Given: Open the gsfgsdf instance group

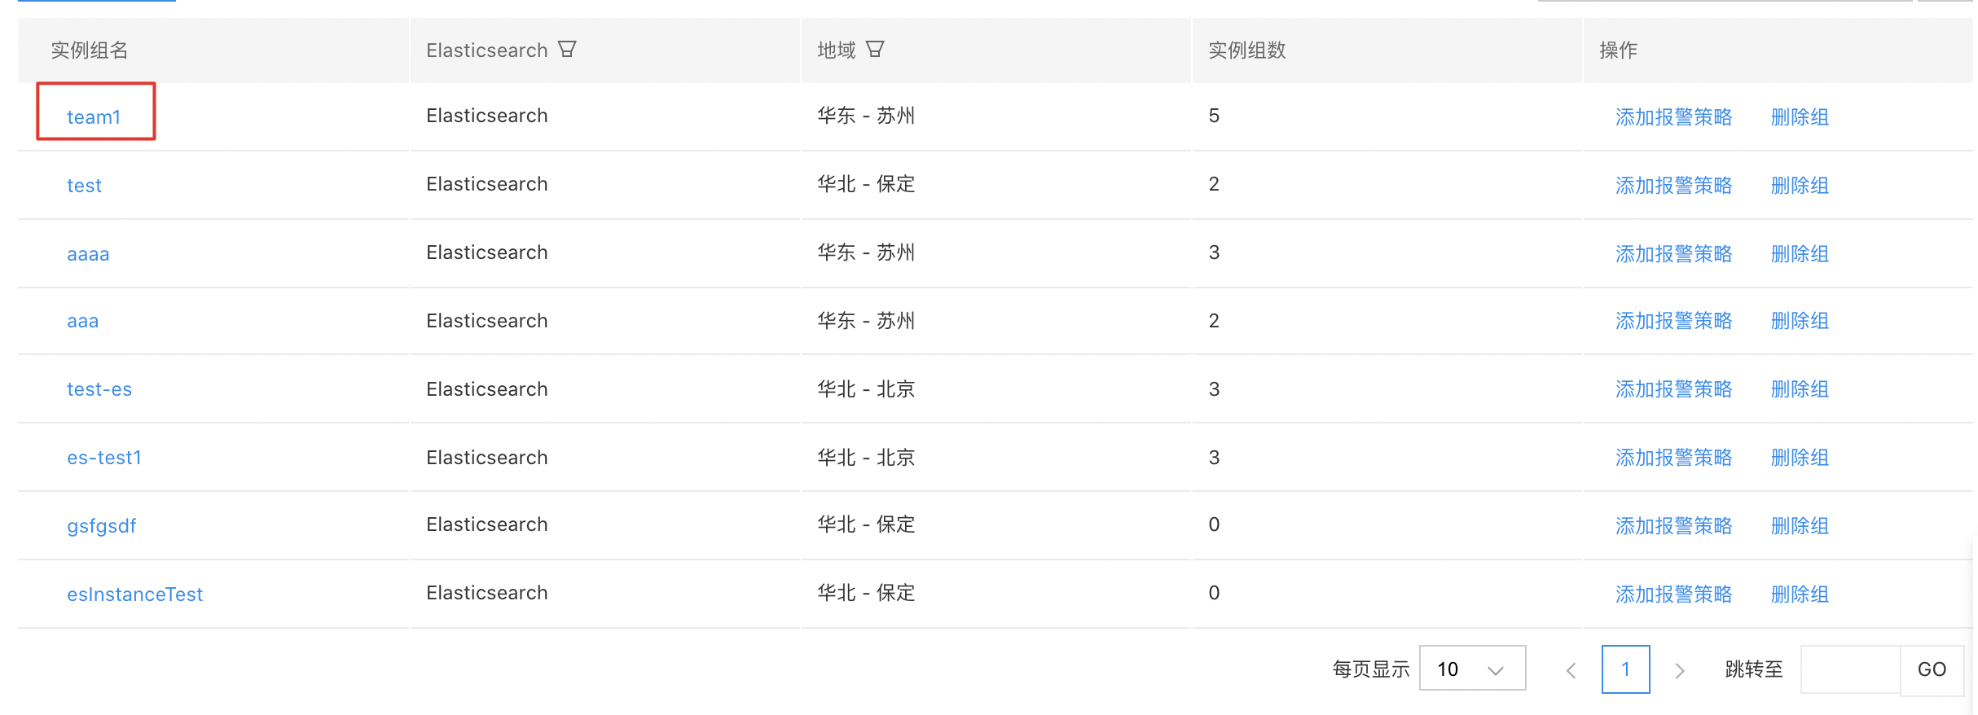Looking at the screenshot, I should pyautogui.click(x=102, y=526).
